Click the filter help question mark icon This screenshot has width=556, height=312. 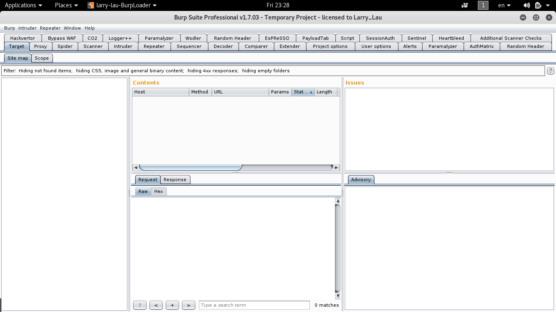coord(550,71)
